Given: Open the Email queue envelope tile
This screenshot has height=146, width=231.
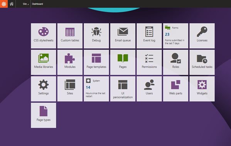Looking at the screenshot, I should [x=123, y=36].
